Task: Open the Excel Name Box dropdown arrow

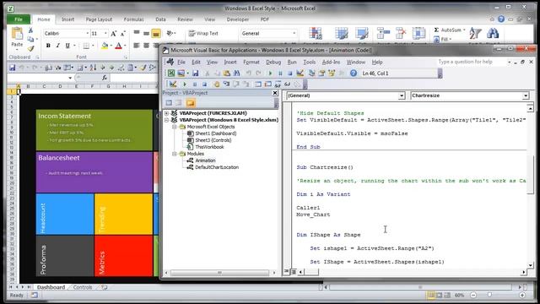Action: [x=70, y=78]
